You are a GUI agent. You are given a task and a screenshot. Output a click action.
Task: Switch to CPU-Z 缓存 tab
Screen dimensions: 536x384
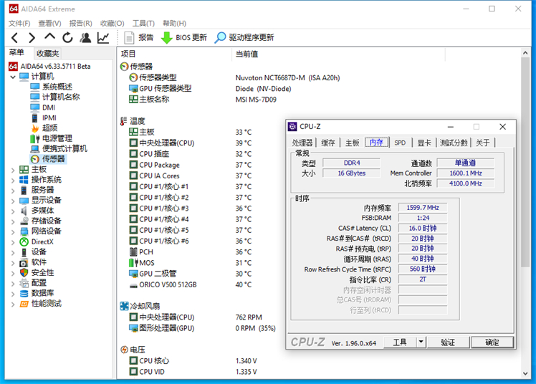click(328, 143)
